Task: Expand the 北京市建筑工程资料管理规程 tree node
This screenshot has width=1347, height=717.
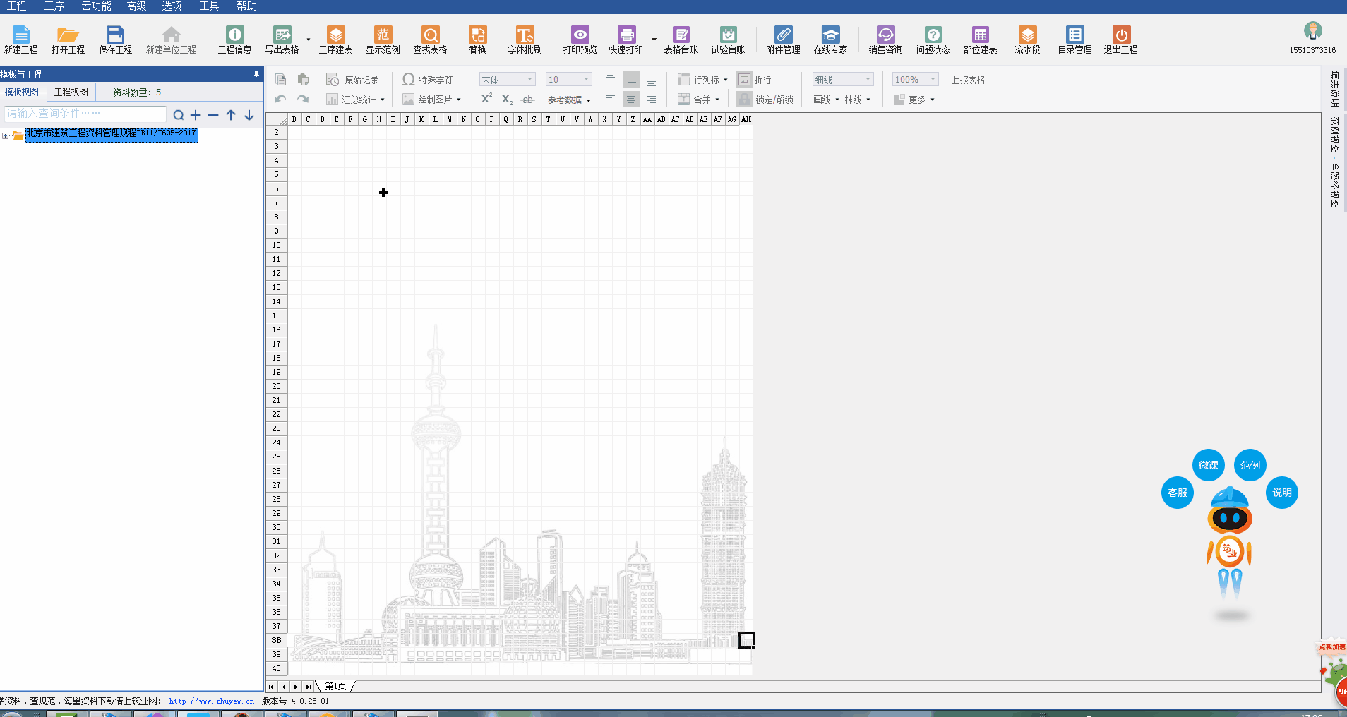Action: (6, 135)
